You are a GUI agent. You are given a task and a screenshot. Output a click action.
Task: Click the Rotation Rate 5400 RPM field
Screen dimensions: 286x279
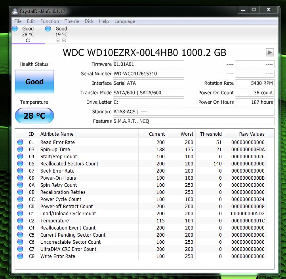click(255, 83)
